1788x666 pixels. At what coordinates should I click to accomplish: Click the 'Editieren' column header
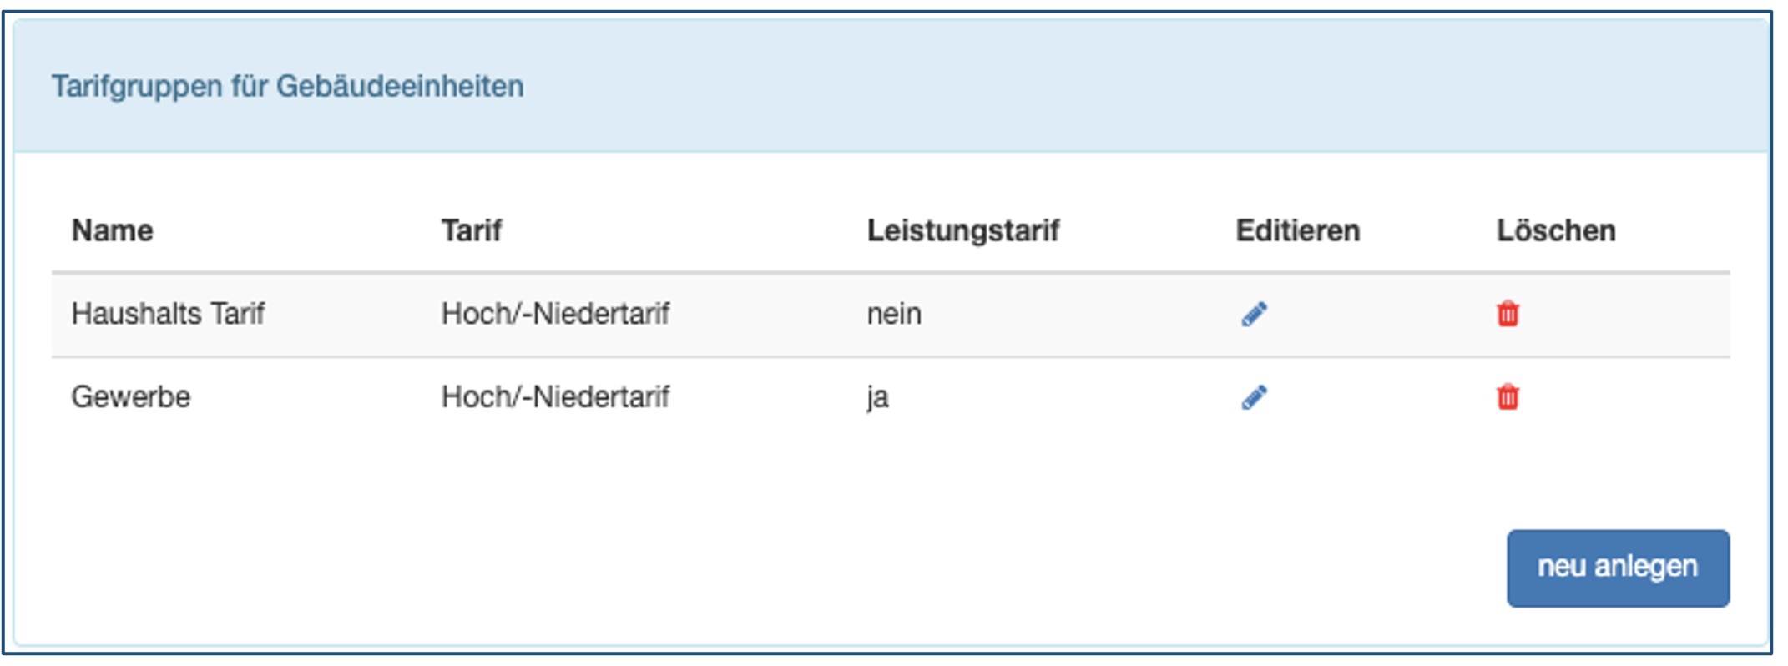coord(1298,230)
